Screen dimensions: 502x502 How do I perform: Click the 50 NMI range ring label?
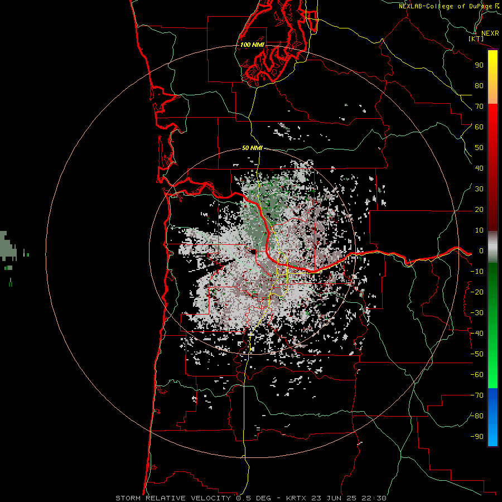(252, 148)
